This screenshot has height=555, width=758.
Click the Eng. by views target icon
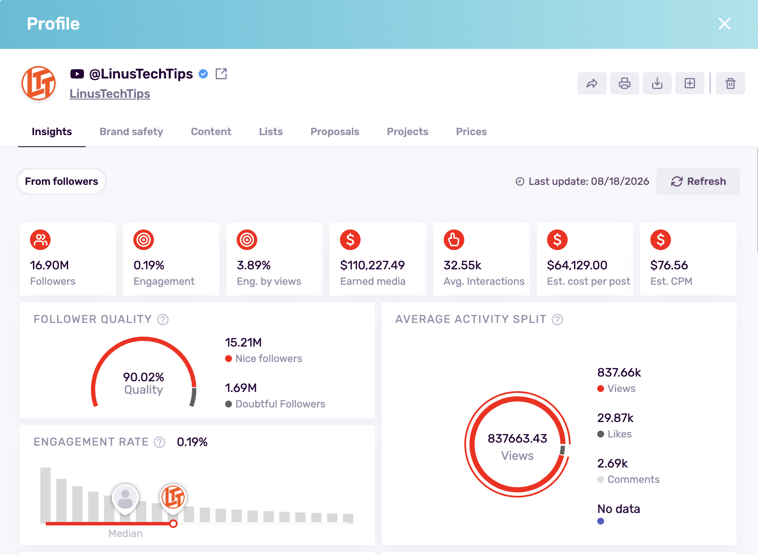[247, 240]
